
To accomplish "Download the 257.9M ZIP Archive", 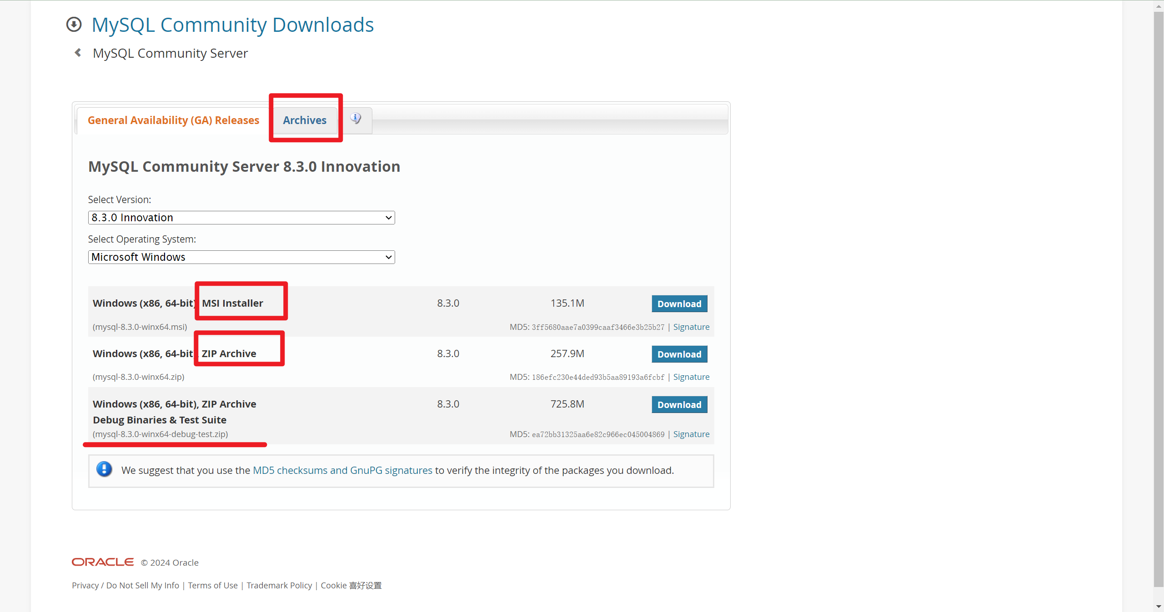I will click(679, 354).
